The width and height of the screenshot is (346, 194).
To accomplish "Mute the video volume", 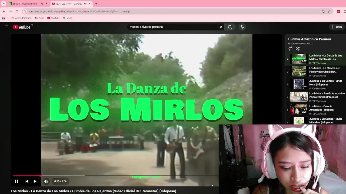I will pyautogui.click(x=46, y=181).
